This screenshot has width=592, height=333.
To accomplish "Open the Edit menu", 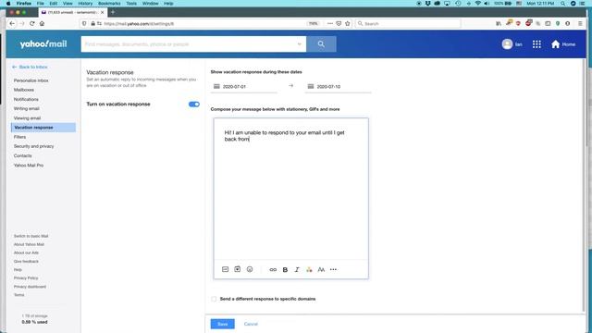I will (x=54, y=4).
